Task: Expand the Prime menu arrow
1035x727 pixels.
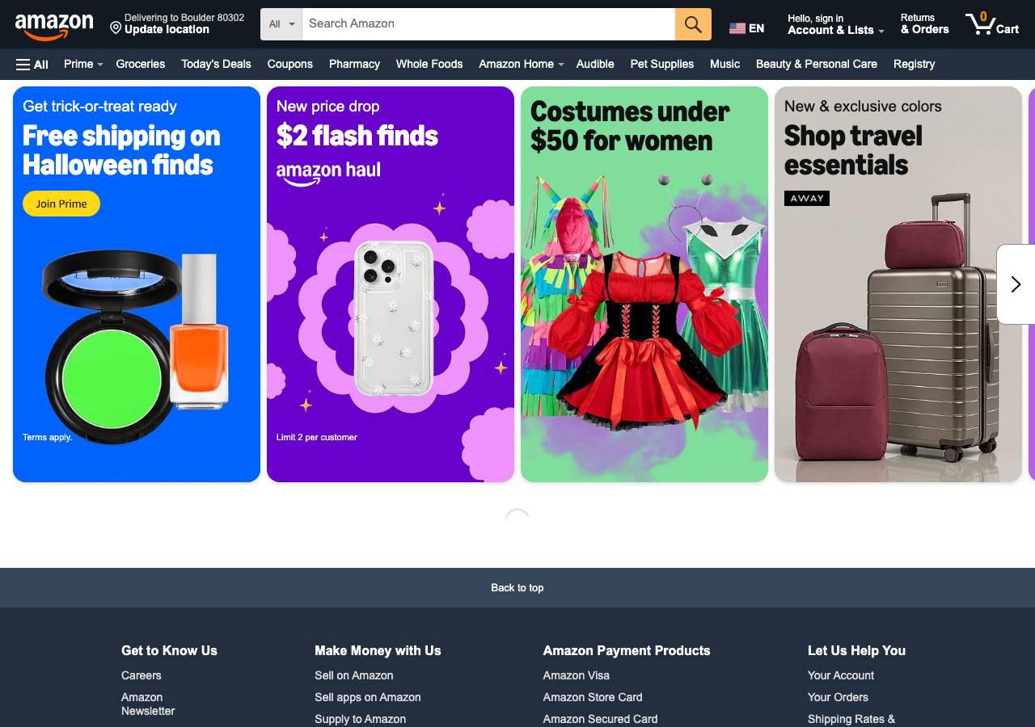Action: 100,65
